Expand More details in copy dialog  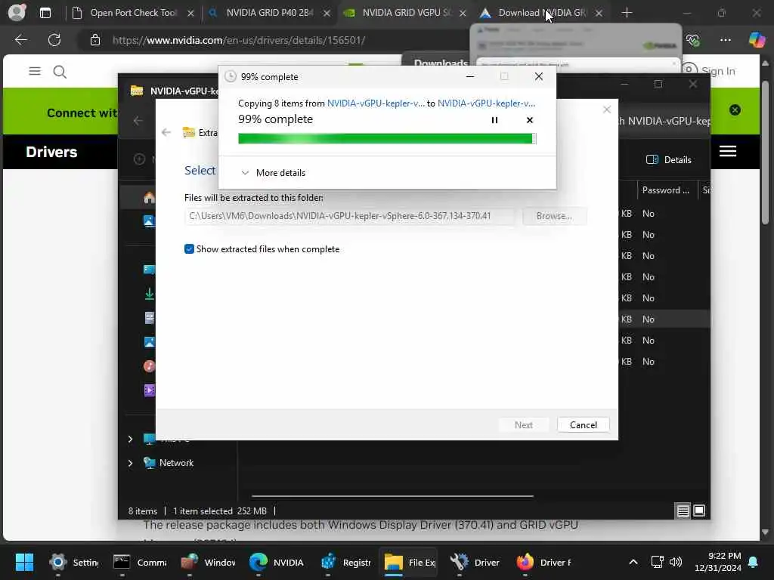(x=273, y=173)
